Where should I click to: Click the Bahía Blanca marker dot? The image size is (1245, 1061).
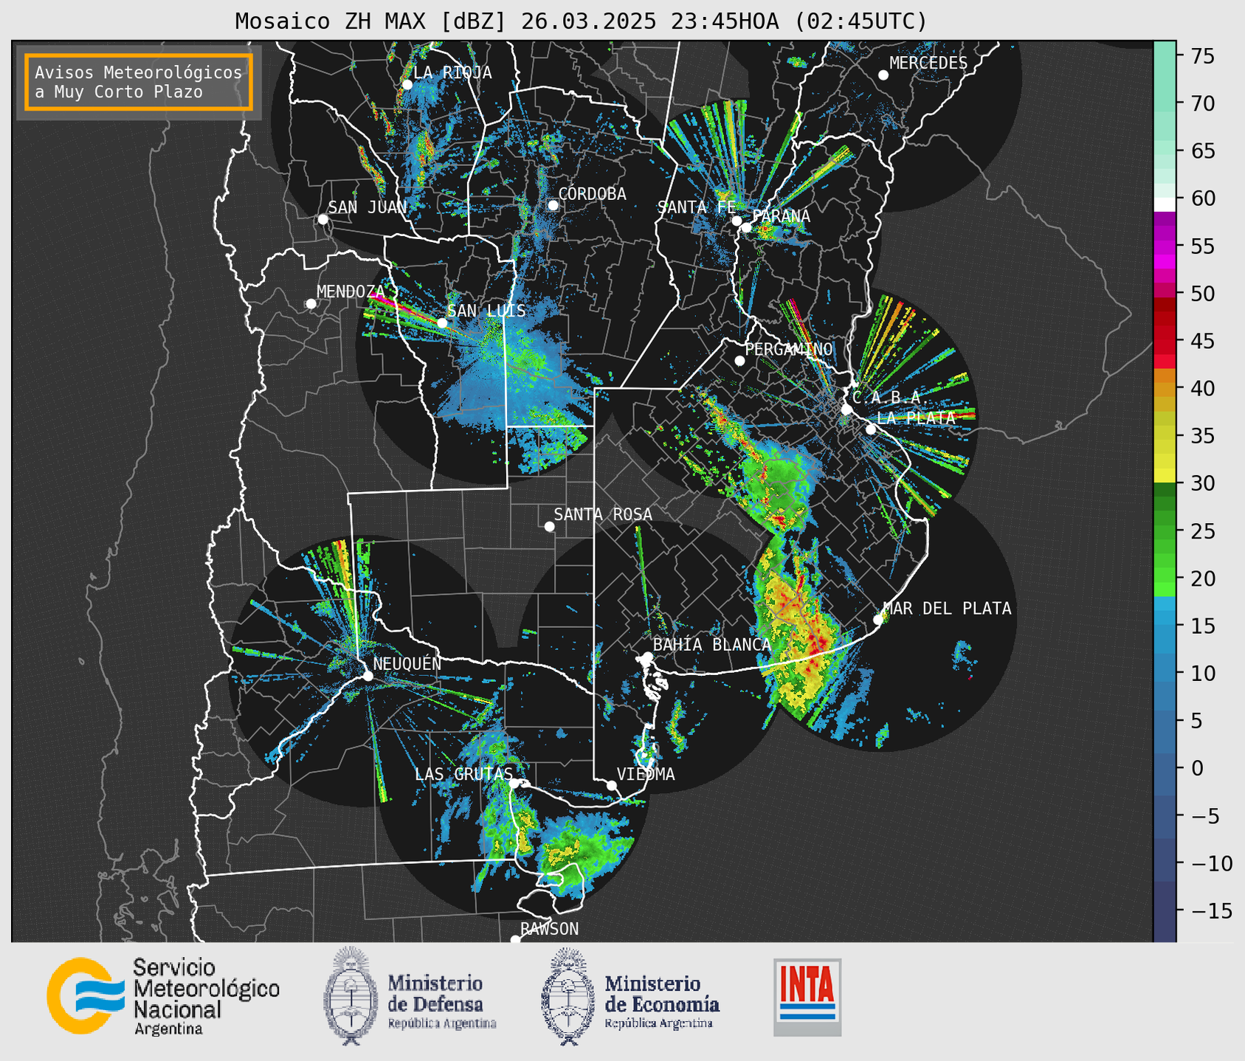coord(647,657)
